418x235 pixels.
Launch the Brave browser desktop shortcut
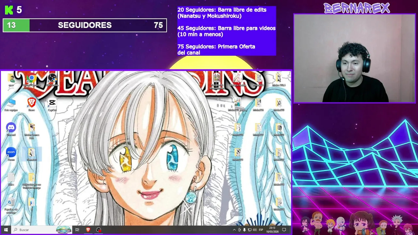pos(32,105)
